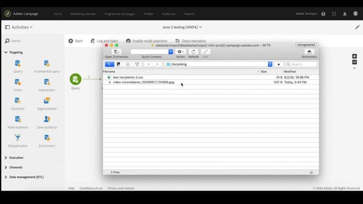Open the June 3 testing (WKF6) dropdown

pyautogui.click(x=182, y=27)
